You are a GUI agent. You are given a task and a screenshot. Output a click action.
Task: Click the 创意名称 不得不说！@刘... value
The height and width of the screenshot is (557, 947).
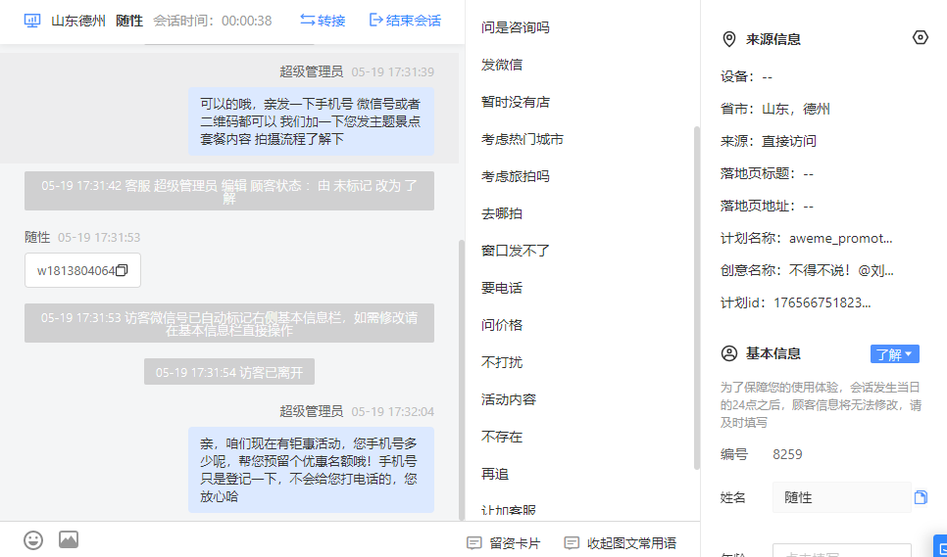click(841, 270)
